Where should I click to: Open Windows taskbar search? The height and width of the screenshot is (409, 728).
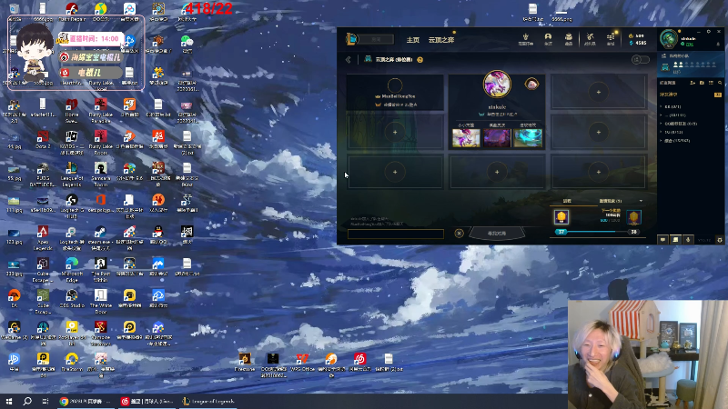pyautogui.click(x=27, y=401)
